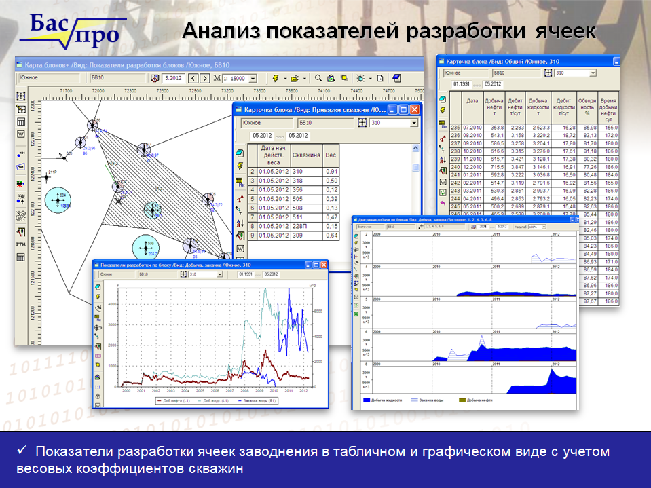Click the crosshair block icon in well bindings card
Screen dimensions: 651x488
(362, 123)
